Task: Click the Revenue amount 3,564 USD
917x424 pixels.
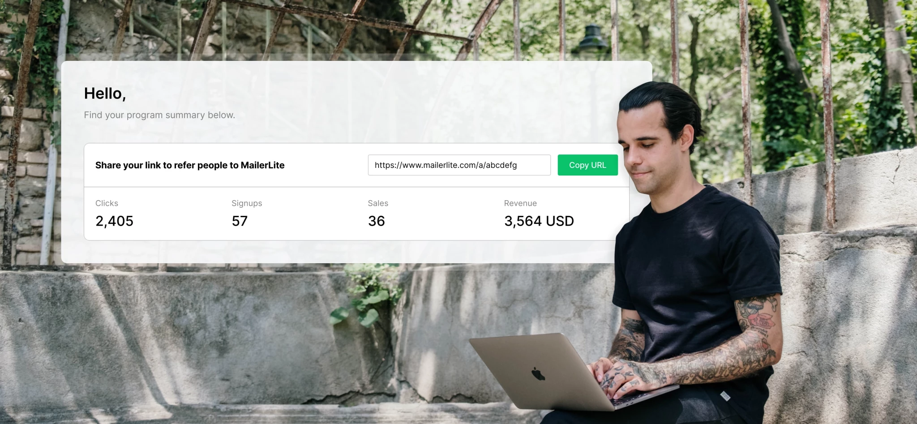Action: [539, 221]
